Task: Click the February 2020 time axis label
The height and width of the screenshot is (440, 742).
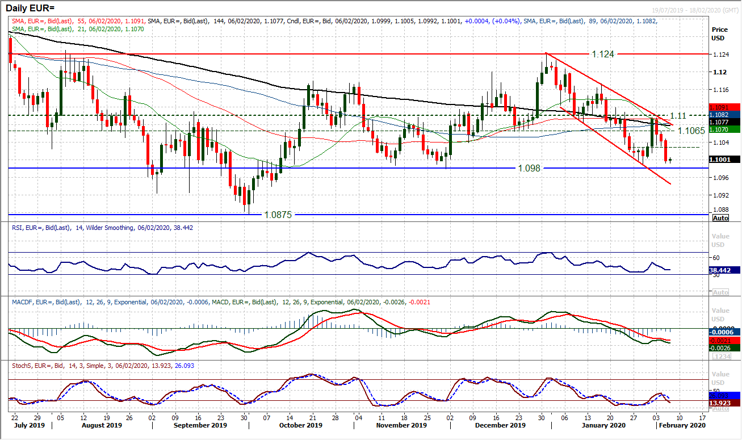Action: point(681,425)
